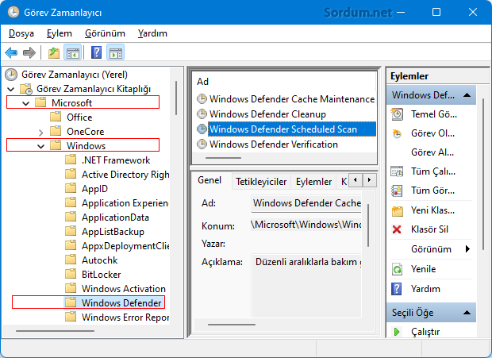Click the AppID folder icon
This screenshot has width=492, height=358.
pos(71,188)
